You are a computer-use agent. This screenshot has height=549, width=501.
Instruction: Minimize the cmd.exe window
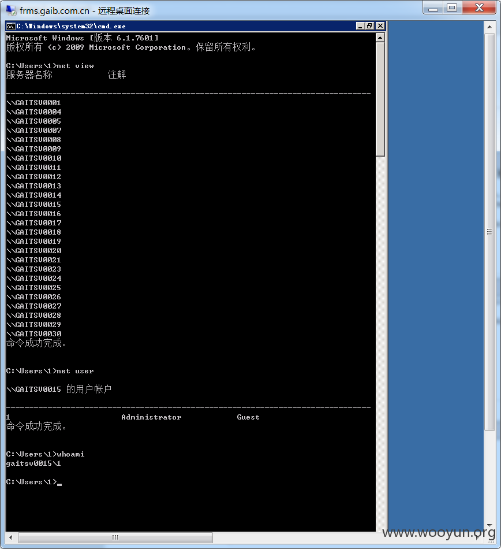pos(360,26)
